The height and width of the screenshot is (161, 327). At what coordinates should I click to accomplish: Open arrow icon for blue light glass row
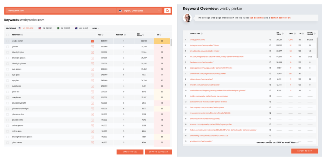[92, 52]
